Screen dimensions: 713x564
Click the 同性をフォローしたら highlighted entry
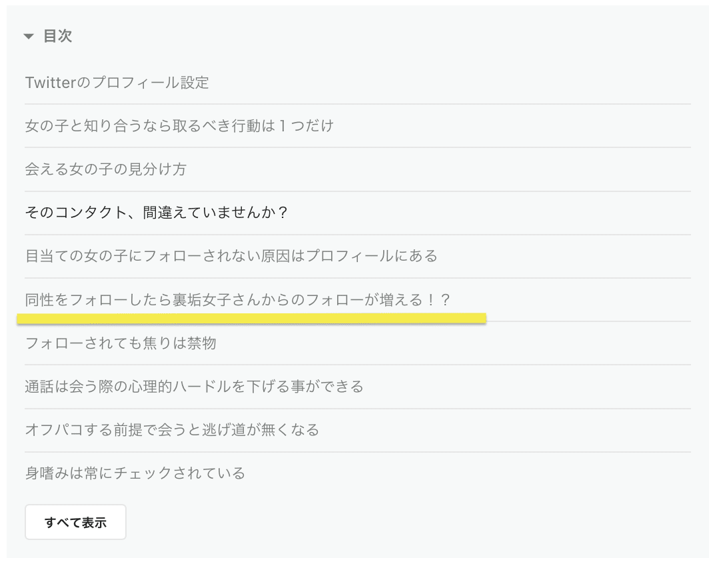(238, 300)
